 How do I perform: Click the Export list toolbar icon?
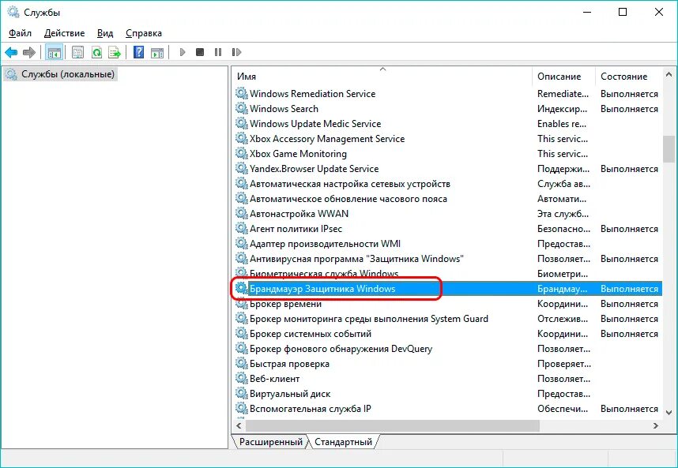coord(115,53)
